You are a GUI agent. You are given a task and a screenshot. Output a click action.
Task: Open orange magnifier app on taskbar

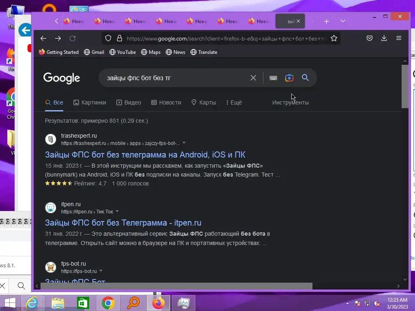pyautogui.click(x=133, y=303)
